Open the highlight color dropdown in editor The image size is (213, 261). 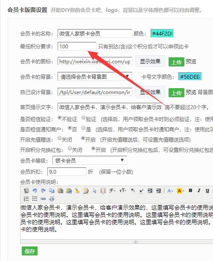(181, 190)
